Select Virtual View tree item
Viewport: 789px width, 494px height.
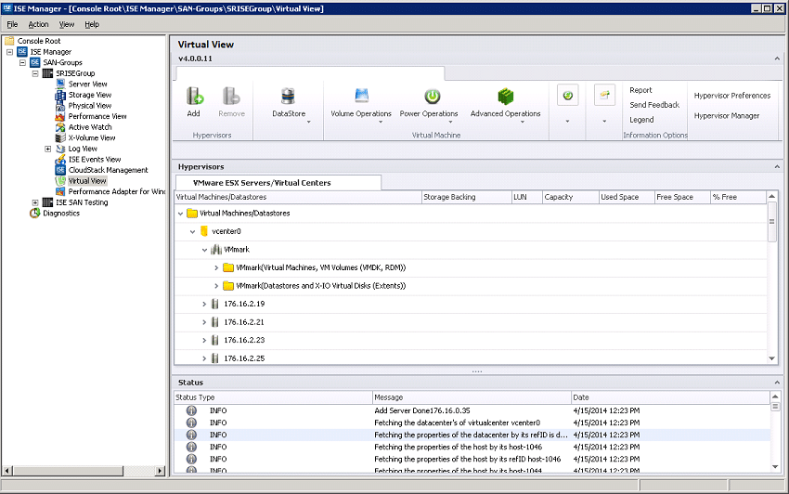87,181
